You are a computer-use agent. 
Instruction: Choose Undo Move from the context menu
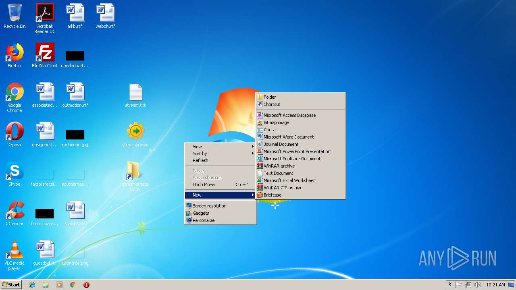(220, 184)
